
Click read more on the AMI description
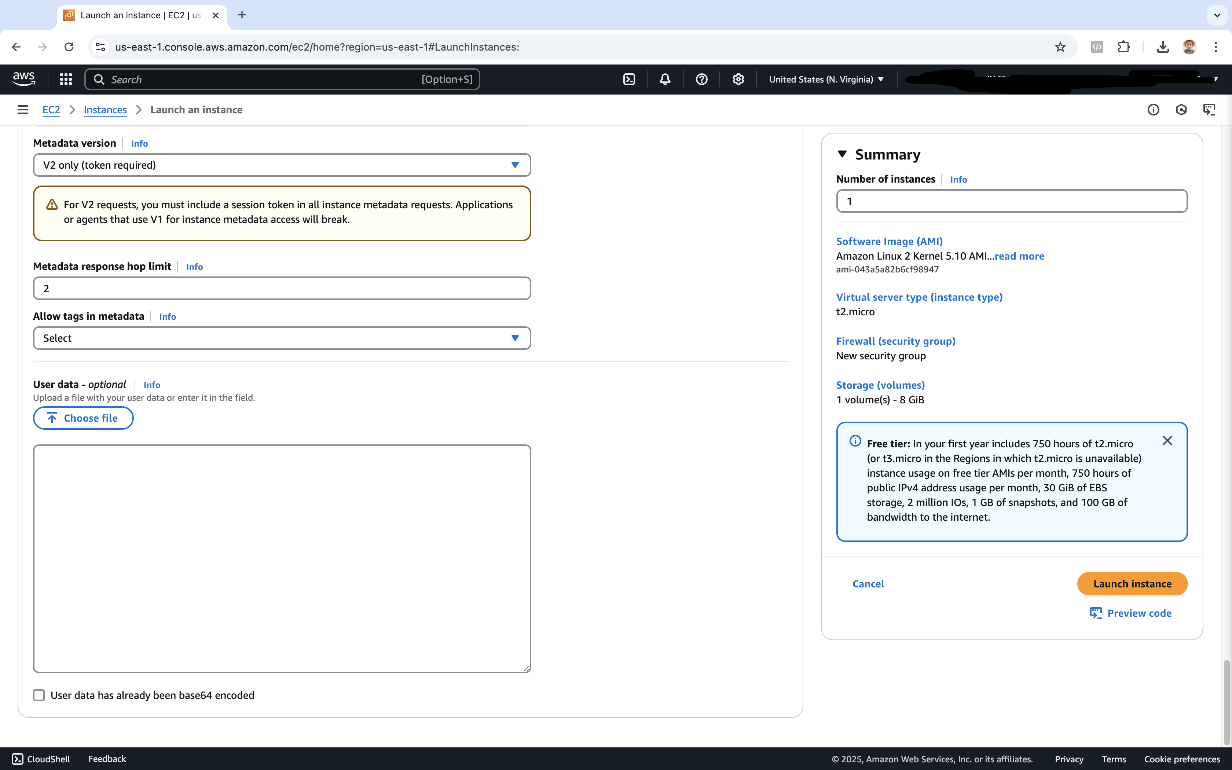1019,256
